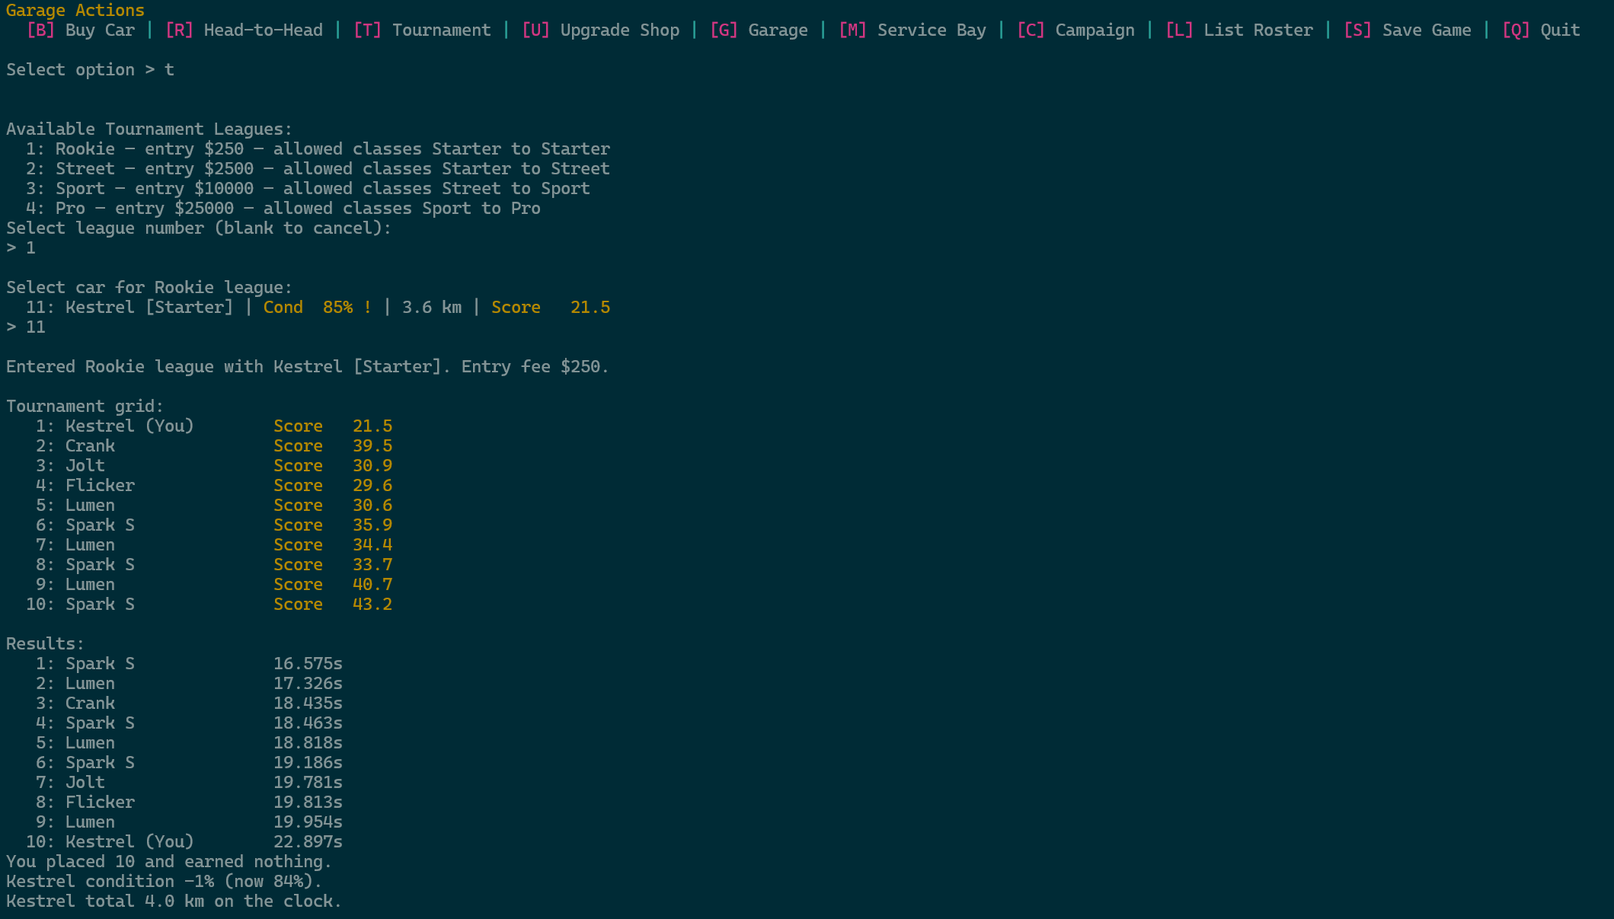Click the [C] Campaign menu option

click(1075, 30)
